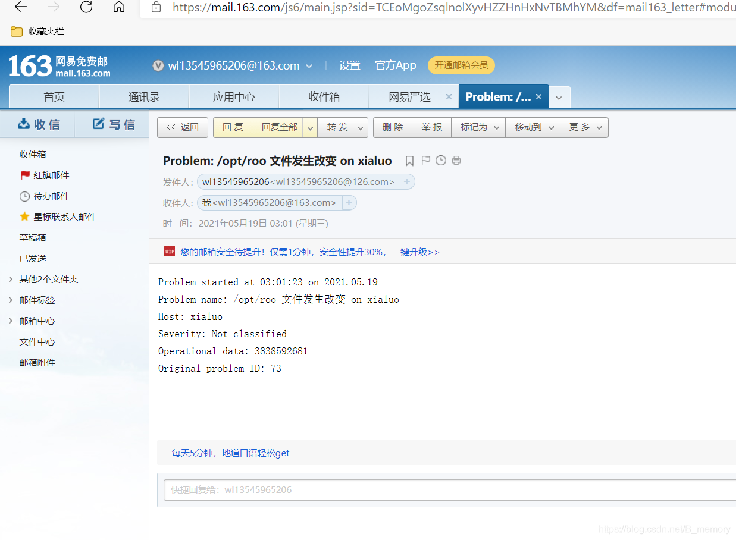Toggle the red flag icon on mail subject
Image resolution: width=736 pixels, height=540 pixels.
tap(425, 161)
